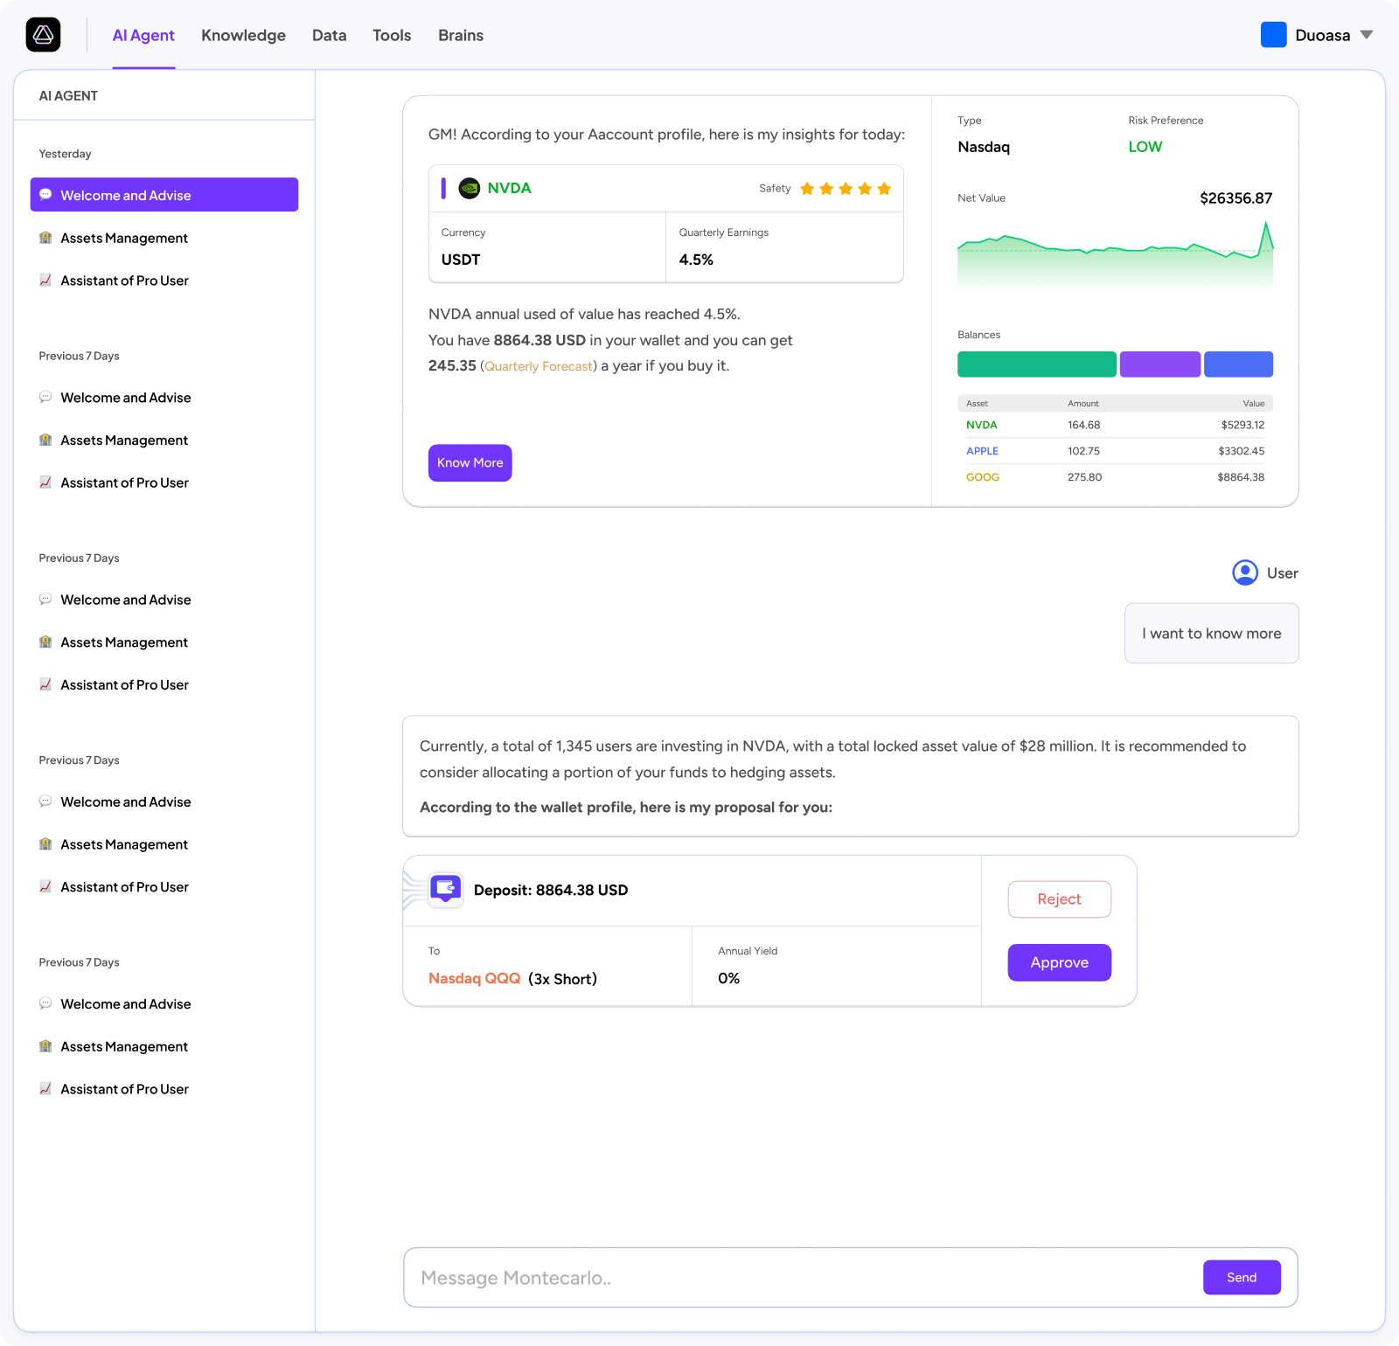Open the Knowledge tab
This screenshot has height=1346, width=1399.
coord(243,35)
